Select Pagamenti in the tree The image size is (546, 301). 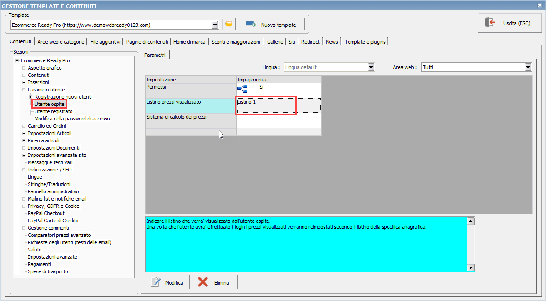coord(39,264)
